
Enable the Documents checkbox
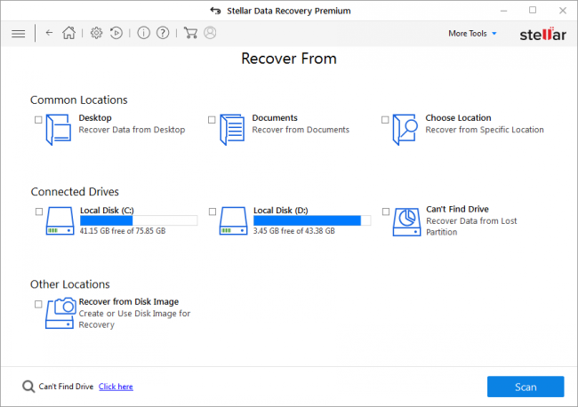pos(212,120)
